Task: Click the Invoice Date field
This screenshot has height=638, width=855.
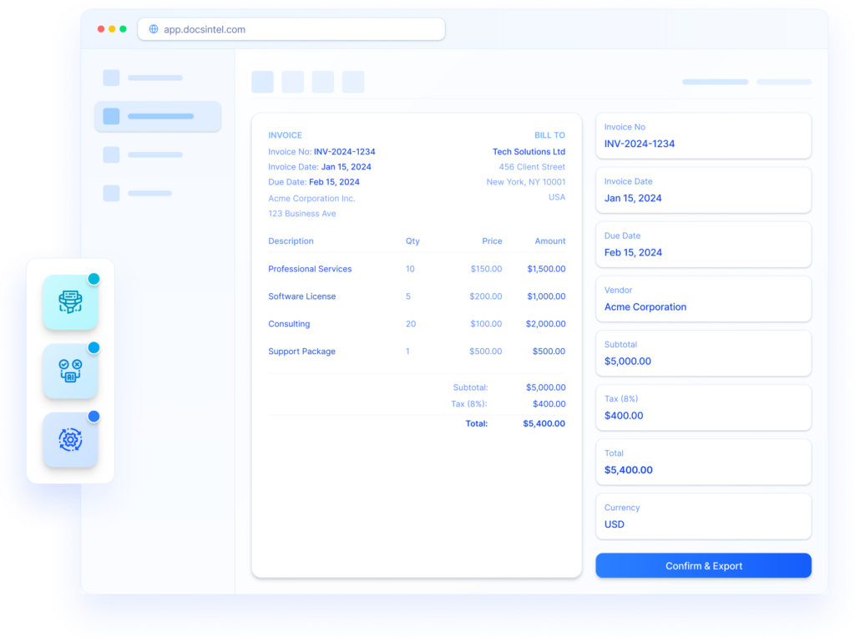Action: (703, 190)
